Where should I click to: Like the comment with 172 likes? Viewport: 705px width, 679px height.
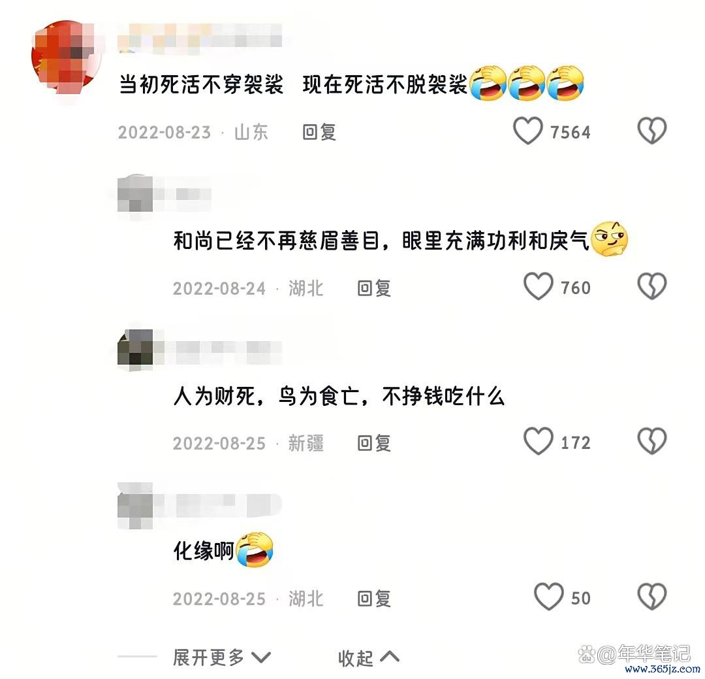[538, 441]
